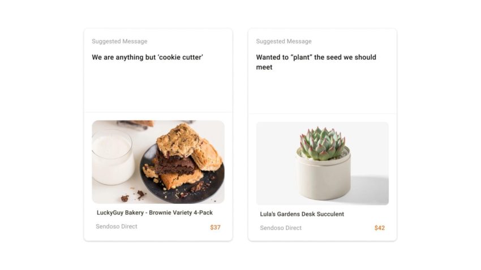Click the $37 price
This screenshot has width=481, height=270.
pos(215,228)
